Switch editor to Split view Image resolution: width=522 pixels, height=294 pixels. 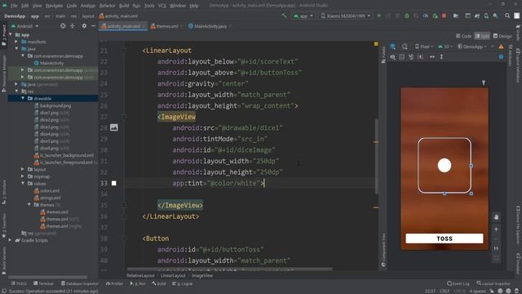coord(482,36)
